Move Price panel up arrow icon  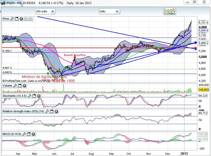[26, 19]
